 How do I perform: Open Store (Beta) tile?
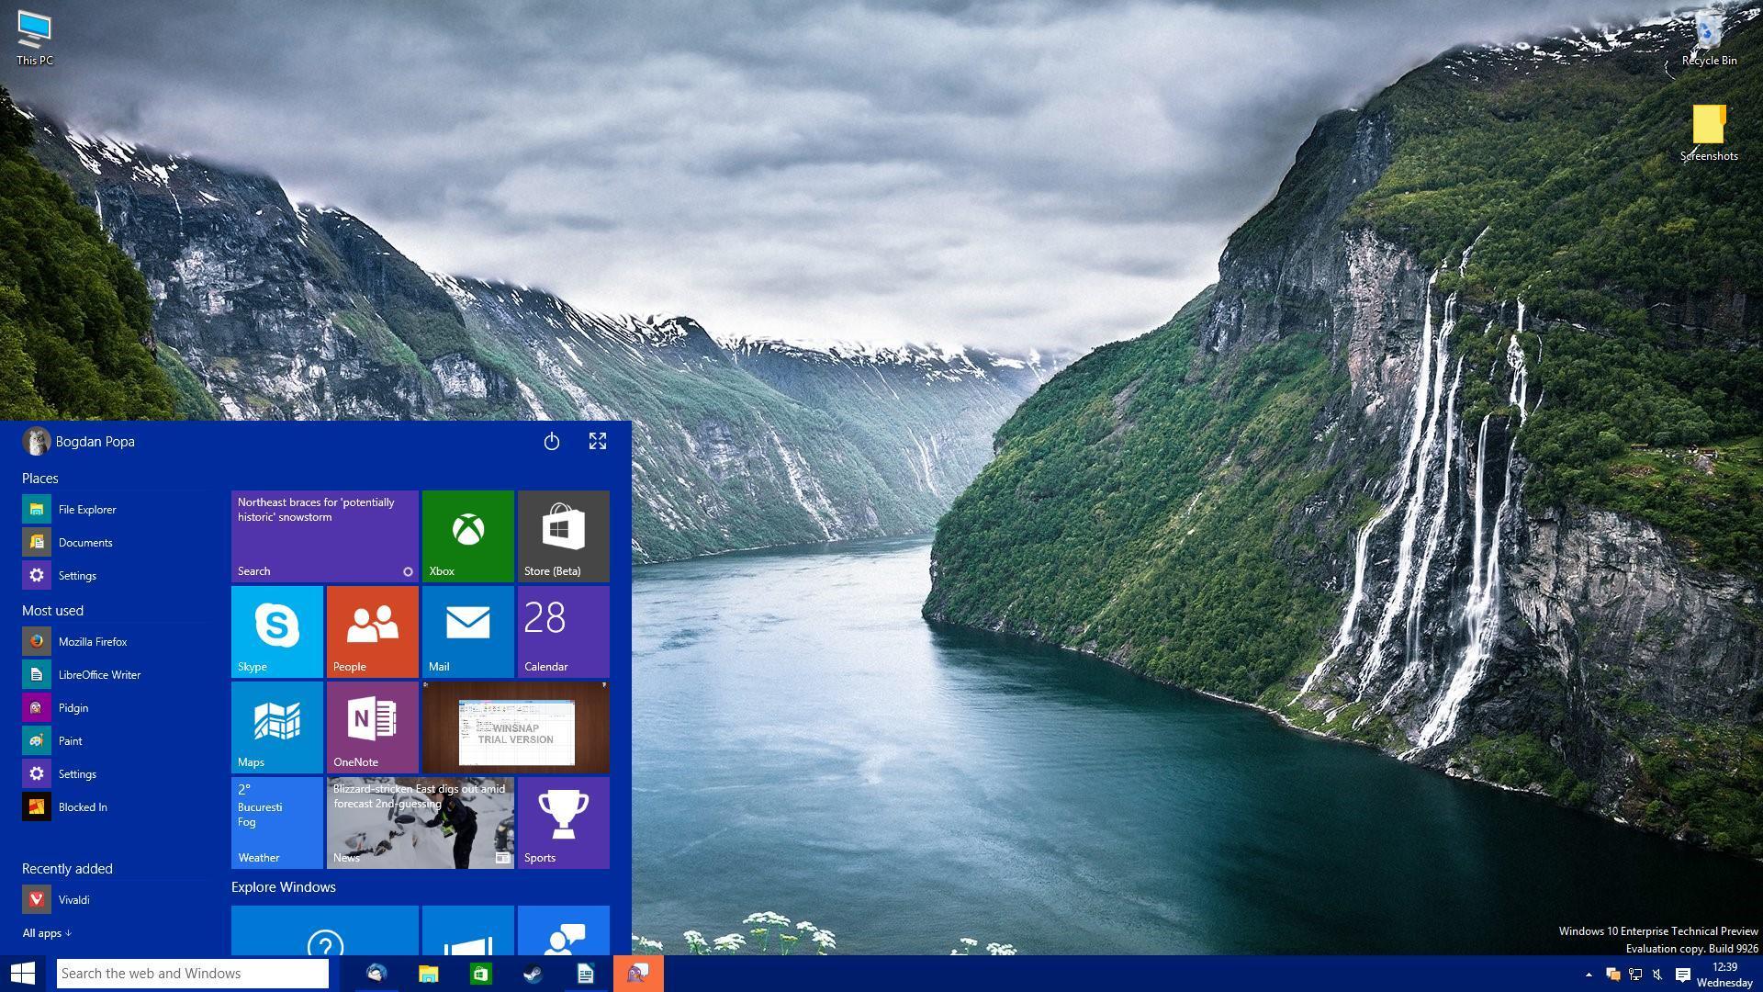coord(563,535)
